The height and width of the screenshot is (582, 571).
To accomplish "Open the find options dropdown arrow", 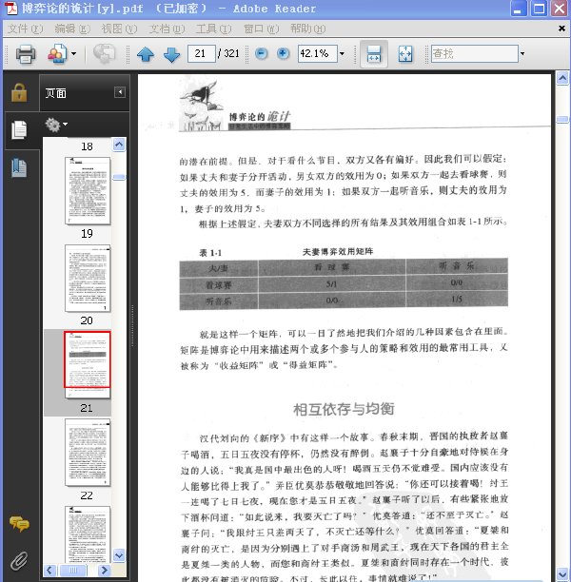I will tap(522, 54).
